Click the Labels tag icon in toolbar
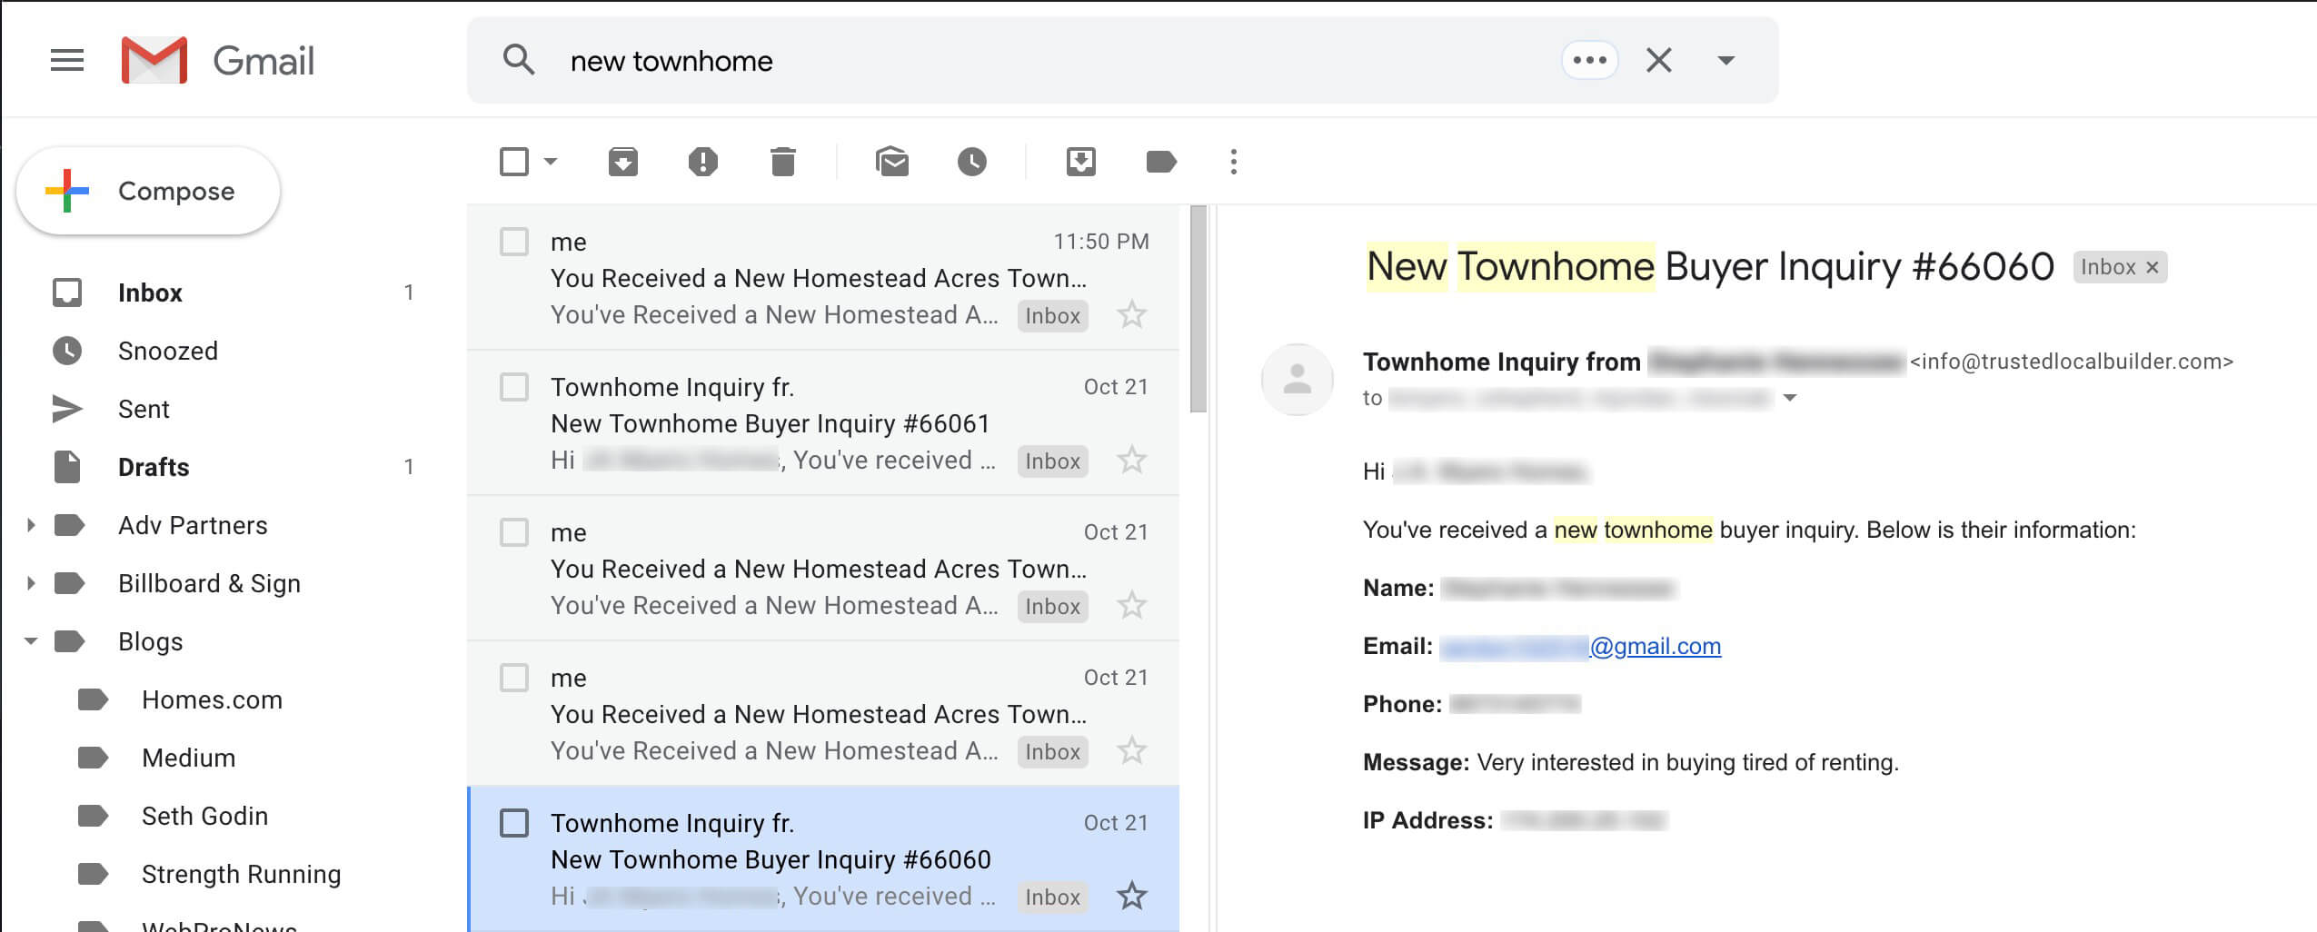 [1161, 162]
